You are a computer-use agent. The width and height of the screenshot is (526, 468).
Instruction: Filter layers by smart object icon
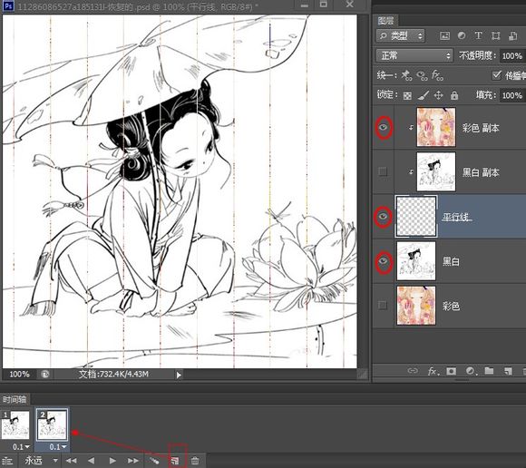512,35
